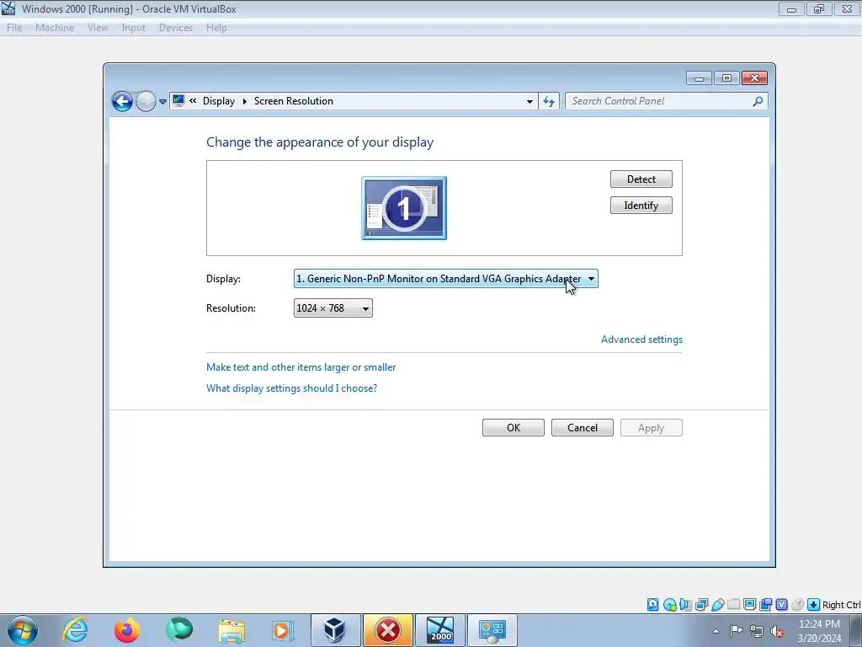The image size is (862, 647).
Task: Click the Screen Resolution breadcrumb
Action: pos(294,101)
